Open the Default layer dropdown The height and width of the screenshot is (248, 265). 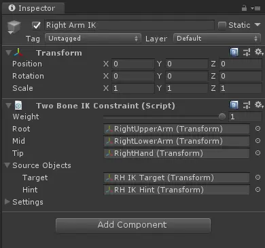(x=217, y=39)
